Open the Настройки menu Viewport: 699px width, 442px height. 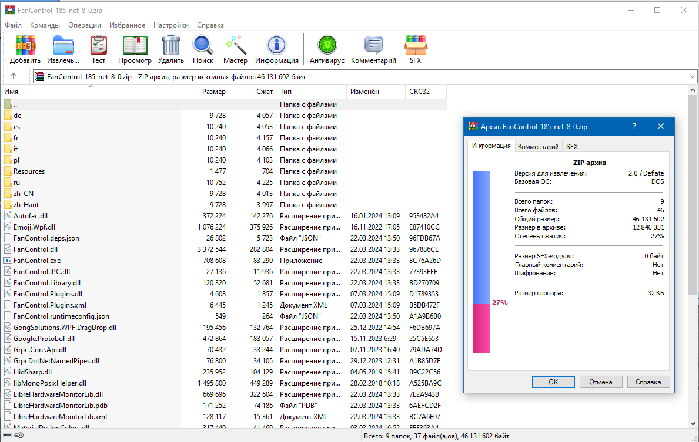click(170, 25)
